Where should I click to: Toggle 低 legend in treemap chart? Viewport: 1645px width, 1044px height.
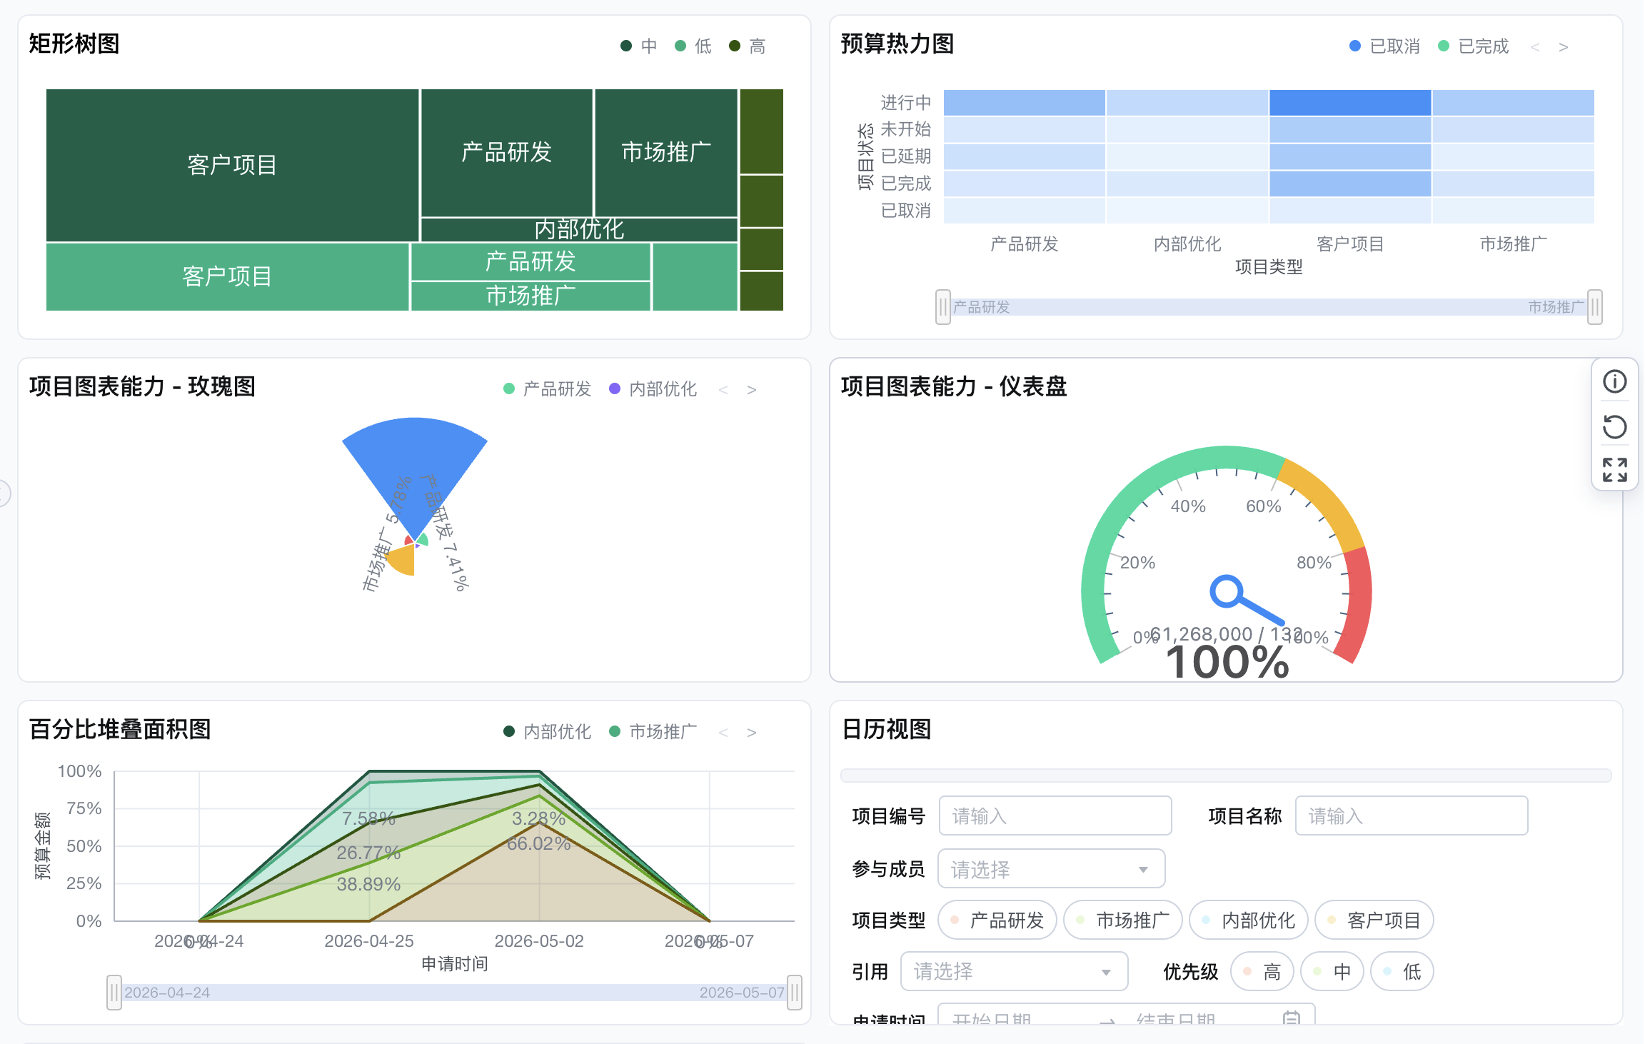click(x=693, y=46)
